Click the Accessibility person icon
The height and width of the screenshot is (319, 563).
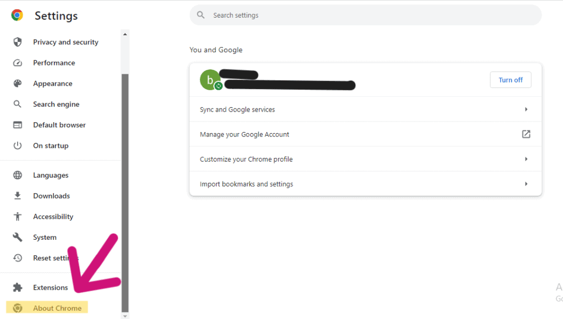(x=17, y=217)
